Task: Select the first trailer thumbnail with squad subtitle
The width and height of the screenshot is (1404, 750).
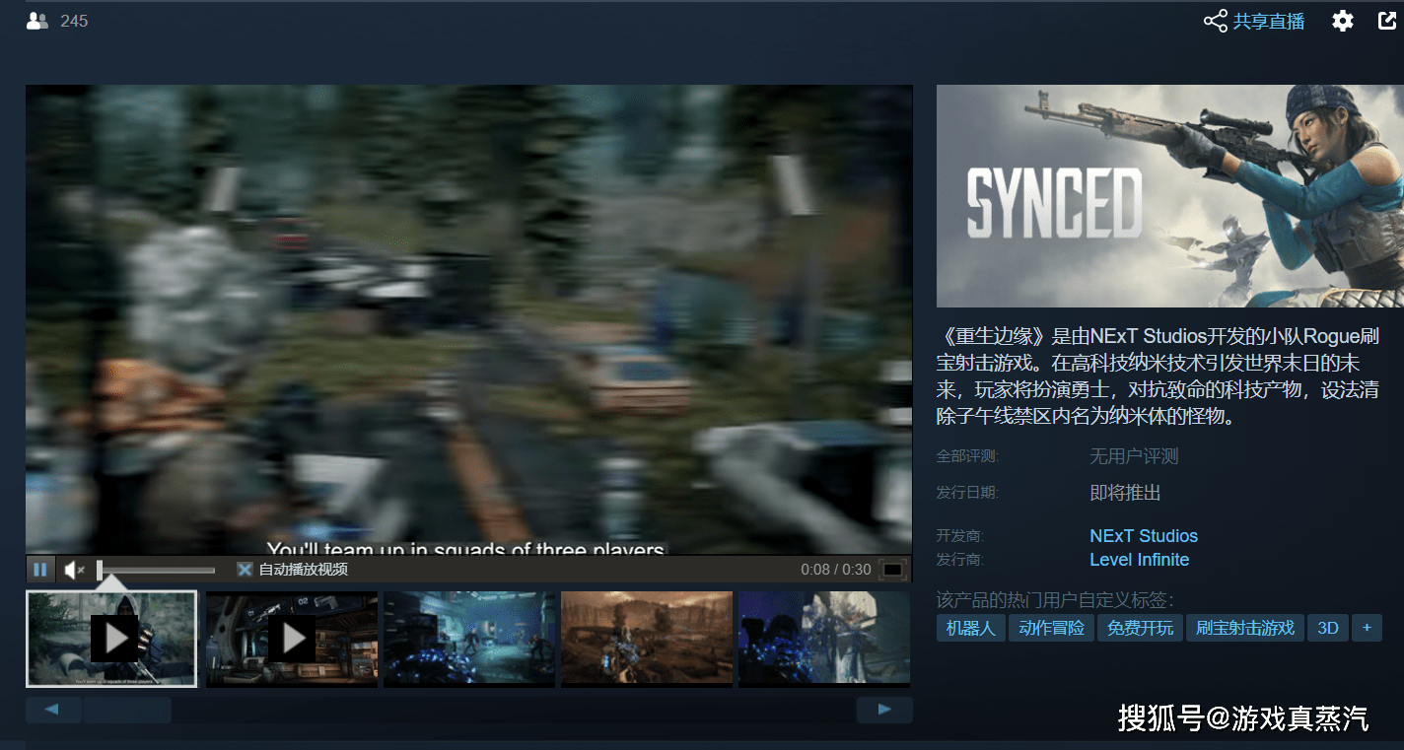Action: point(111,639)
